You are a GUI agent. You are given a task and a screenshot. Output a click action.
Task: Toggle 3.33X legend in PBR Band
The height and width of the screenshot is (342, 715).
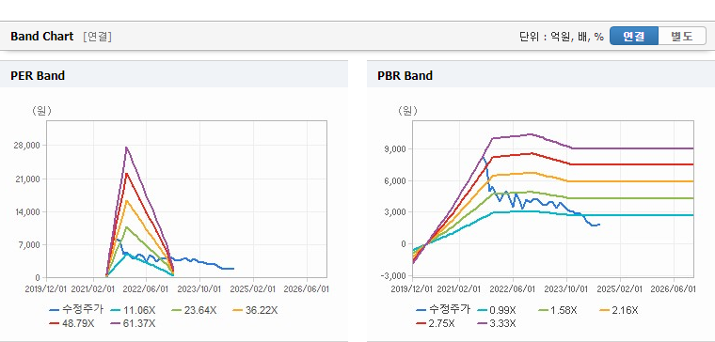[497, 323]
